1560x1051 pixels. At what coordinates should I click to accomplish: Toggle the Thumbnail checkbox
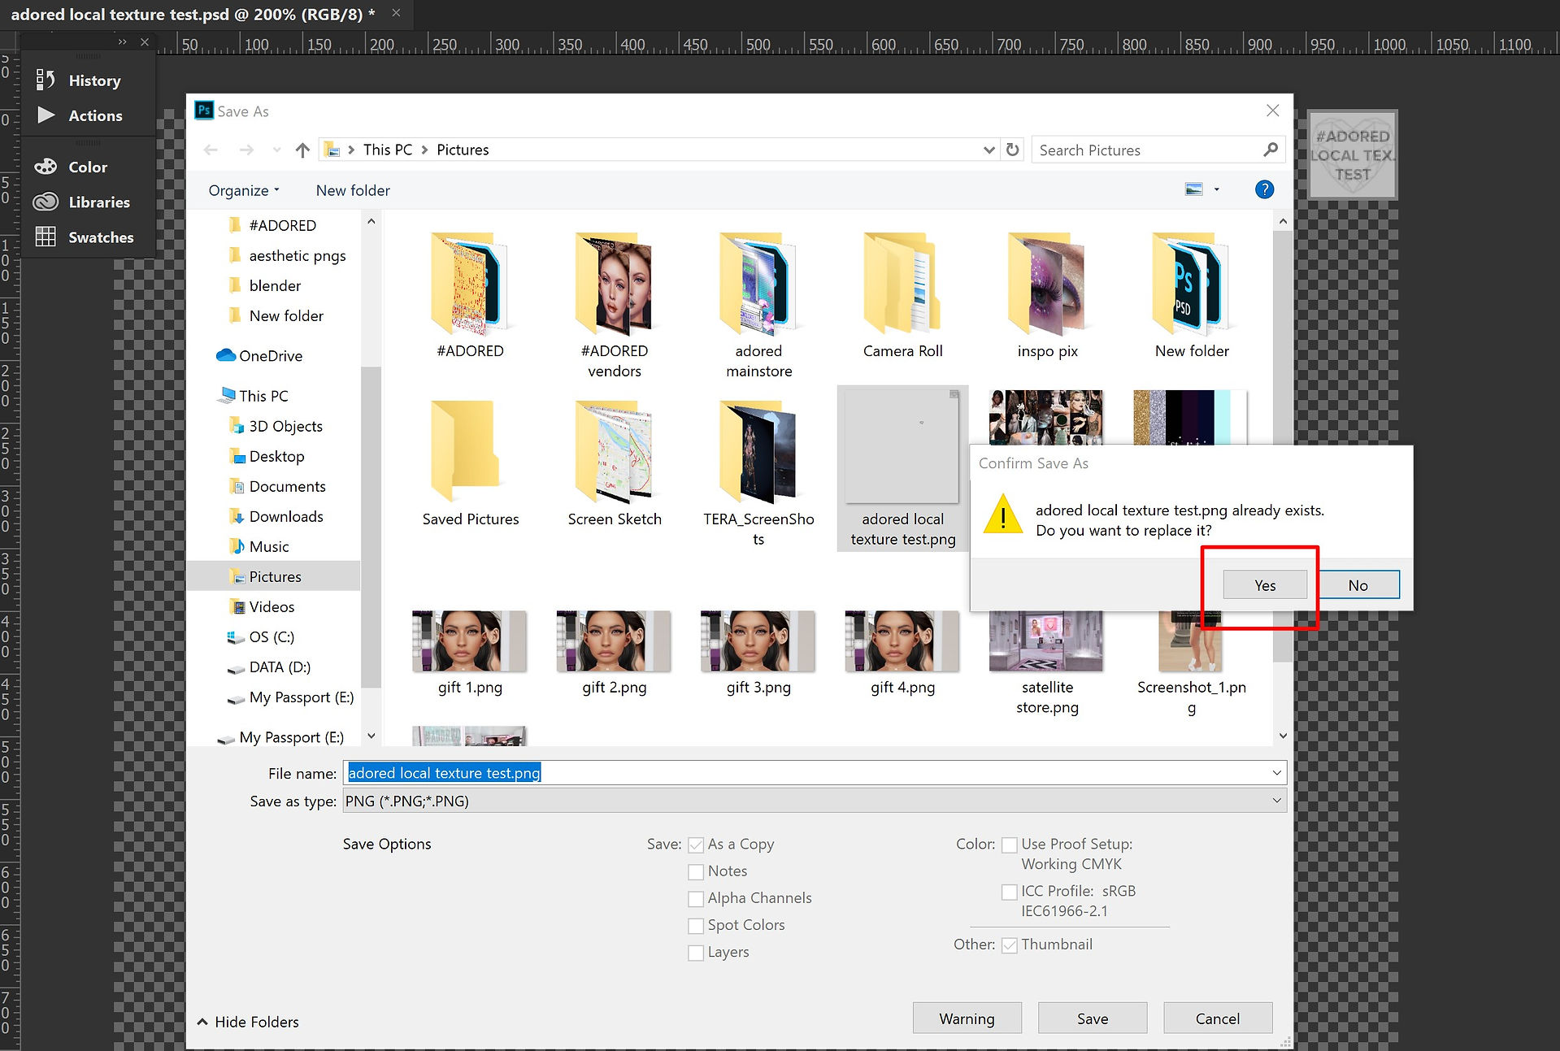tap(1010, 945)
